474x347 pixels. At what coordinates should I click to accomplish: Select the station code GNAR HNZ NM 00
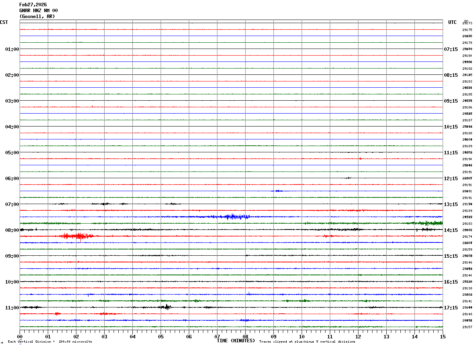click(x=38, y=11)
